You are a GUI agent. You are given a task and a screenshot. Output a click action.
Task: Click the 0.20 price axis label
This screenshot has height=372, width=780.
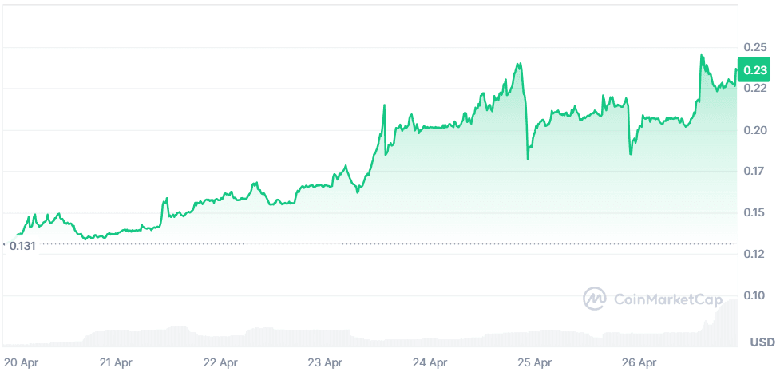755,130
